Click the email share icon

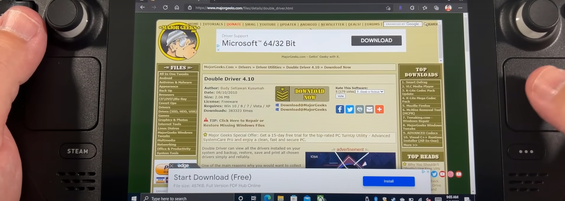[x=369, y=109]
